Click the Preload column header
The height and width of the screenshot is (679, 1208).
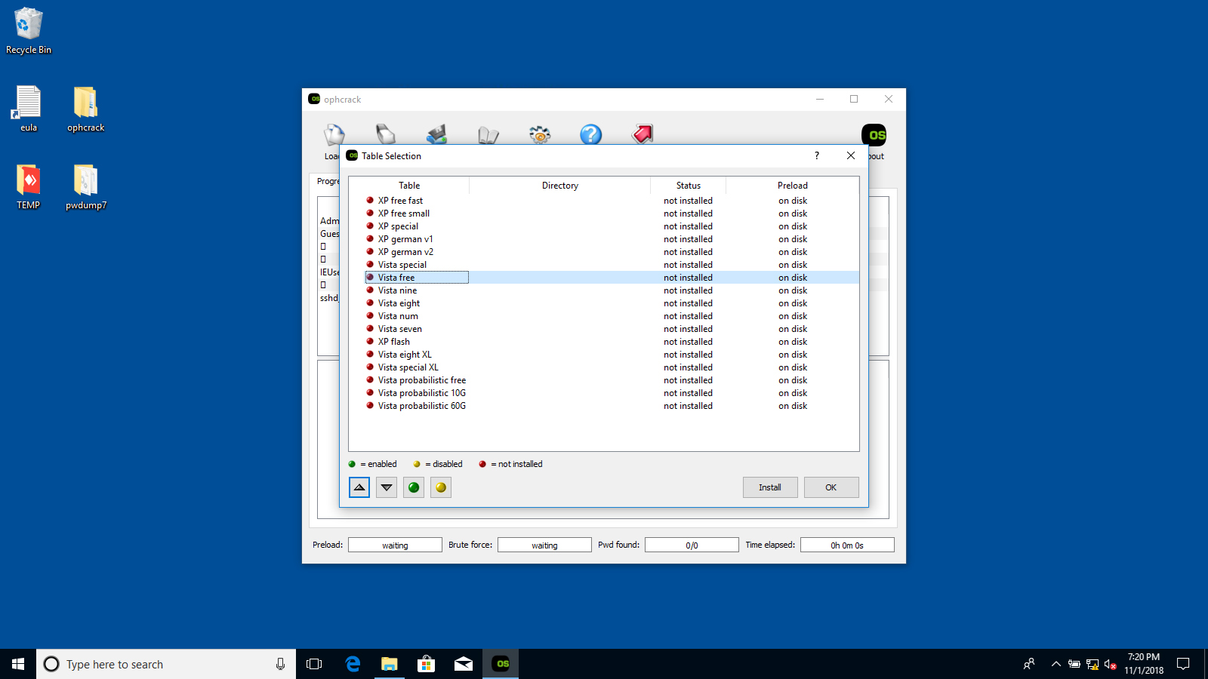[x=793, y=186]
